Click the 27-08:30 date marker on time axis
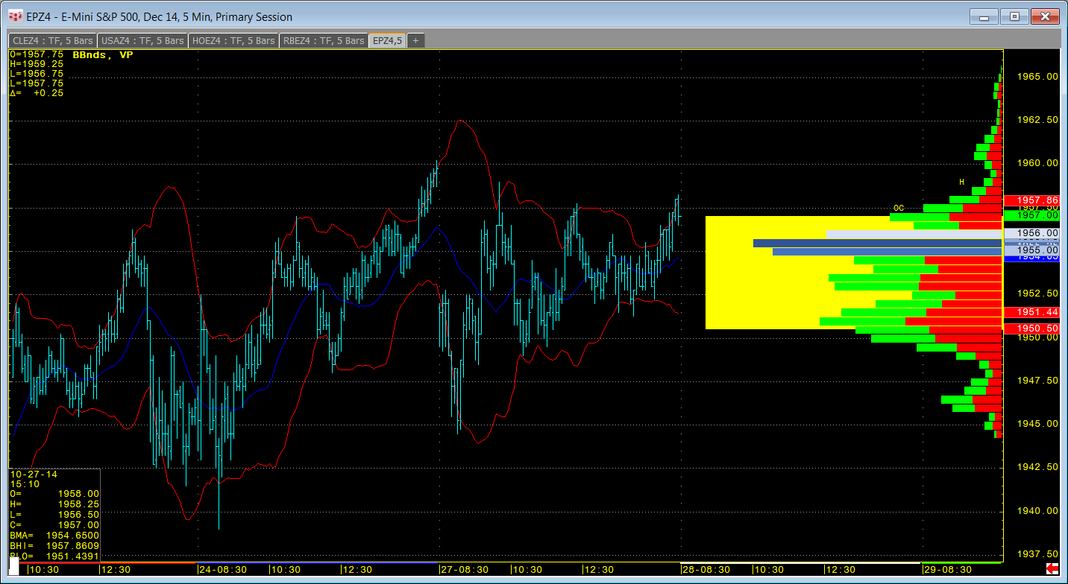The height and width of the screenshot is (584, 1068). [x=464, y=569]
